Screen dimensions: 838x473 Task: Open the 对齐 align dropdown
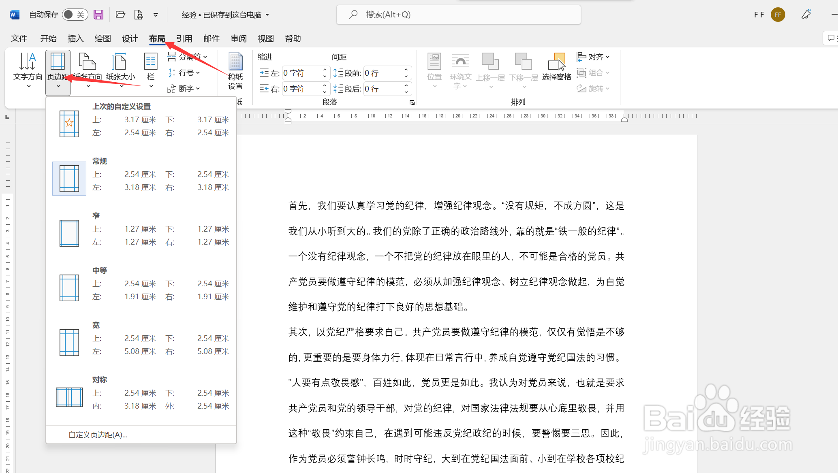point(593,57)
